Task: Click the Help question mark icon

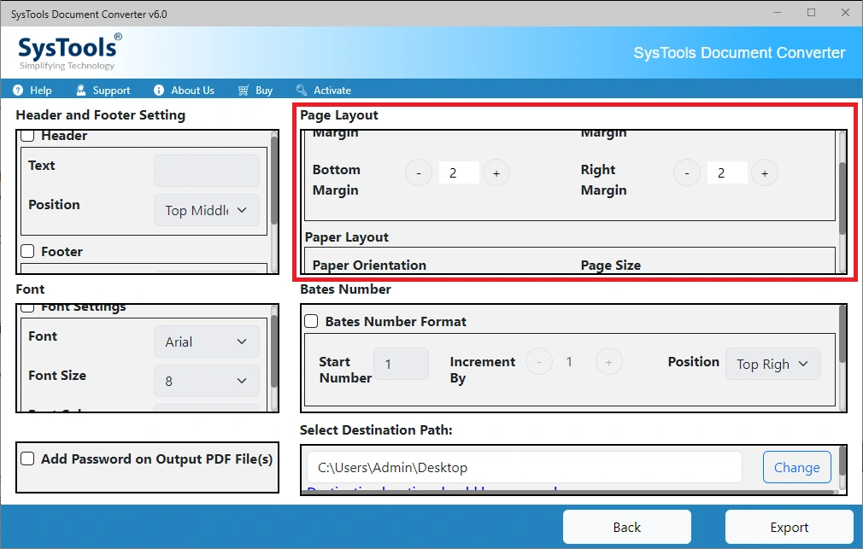Action: pyautogui.click(x=18, y=91)
